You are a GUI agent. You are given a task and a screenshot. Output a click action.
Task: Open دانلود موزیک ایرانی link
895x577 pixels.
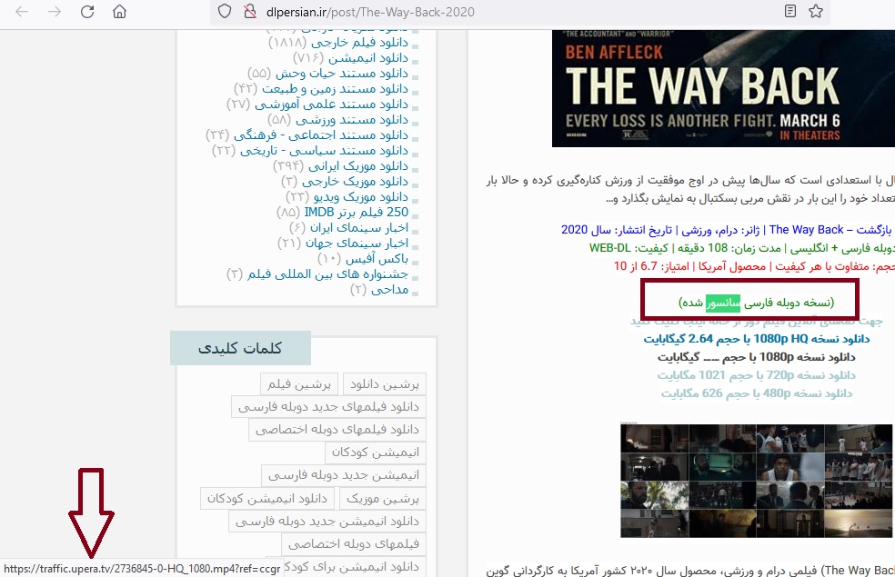[358, 166]
